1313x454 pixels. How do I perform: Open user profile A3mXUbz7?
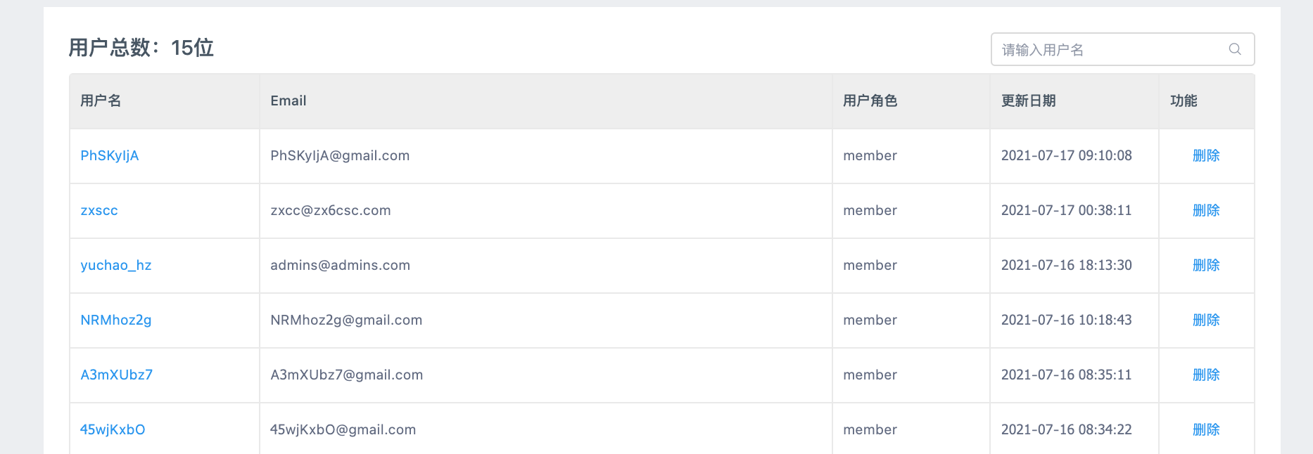point(117,375)
